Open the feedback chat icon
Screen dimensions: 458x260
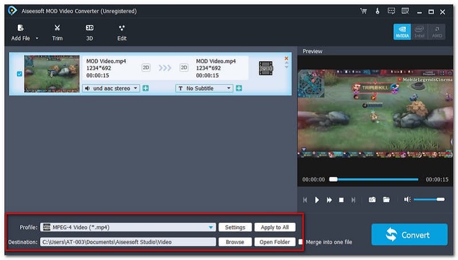[391, 11]
